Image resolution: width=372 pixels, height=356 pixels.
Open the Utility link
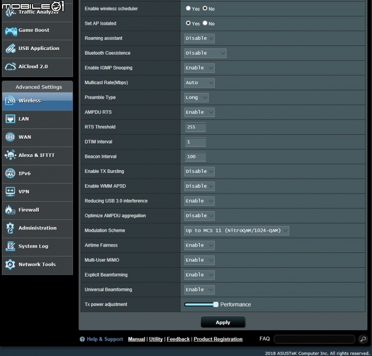(156, 339)
